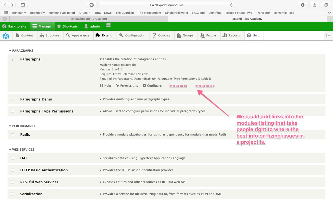Collapse the PERFORMANCE fieldset
The height and width of the screenshot is (208, 333).
click(22, 126)
